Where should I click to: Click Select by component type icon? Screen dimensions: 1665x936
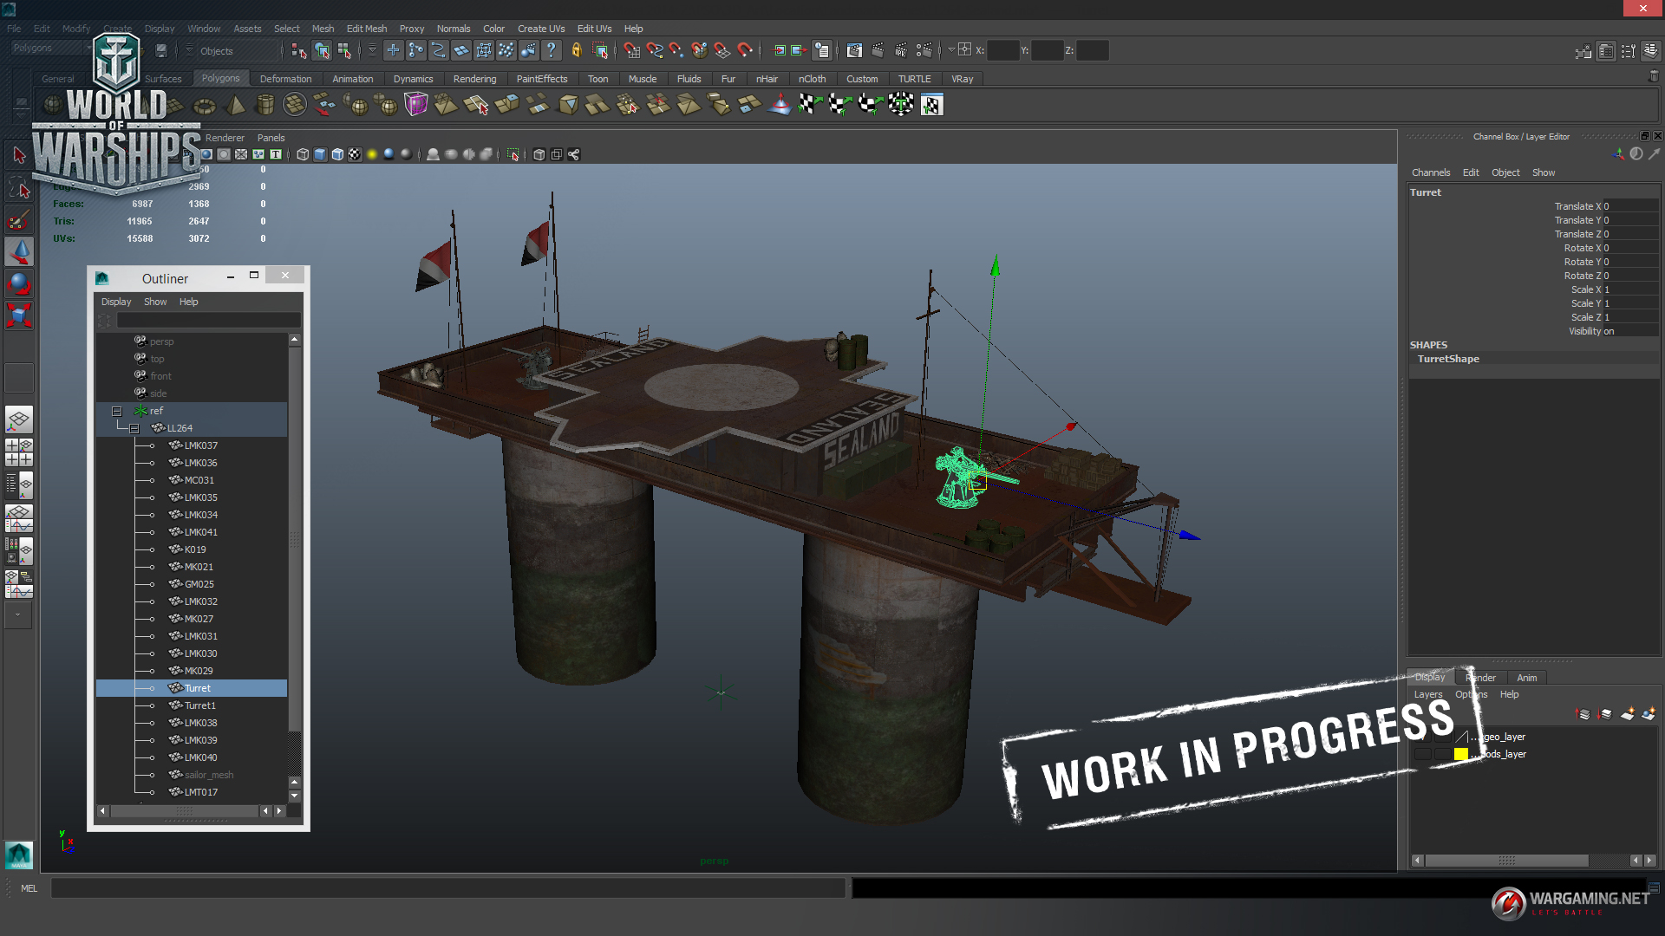coord(345,50)
